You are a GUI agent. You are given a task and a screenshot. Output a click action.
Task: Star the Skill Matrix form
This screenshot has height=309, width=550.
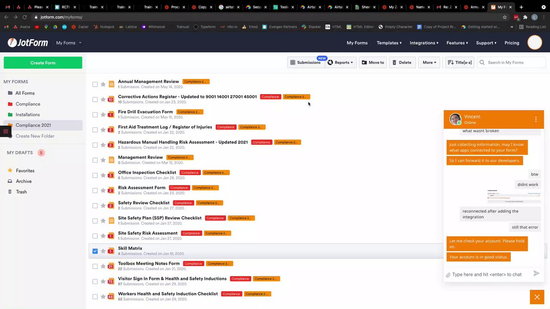pyautogui.click(x=103, y=251)
